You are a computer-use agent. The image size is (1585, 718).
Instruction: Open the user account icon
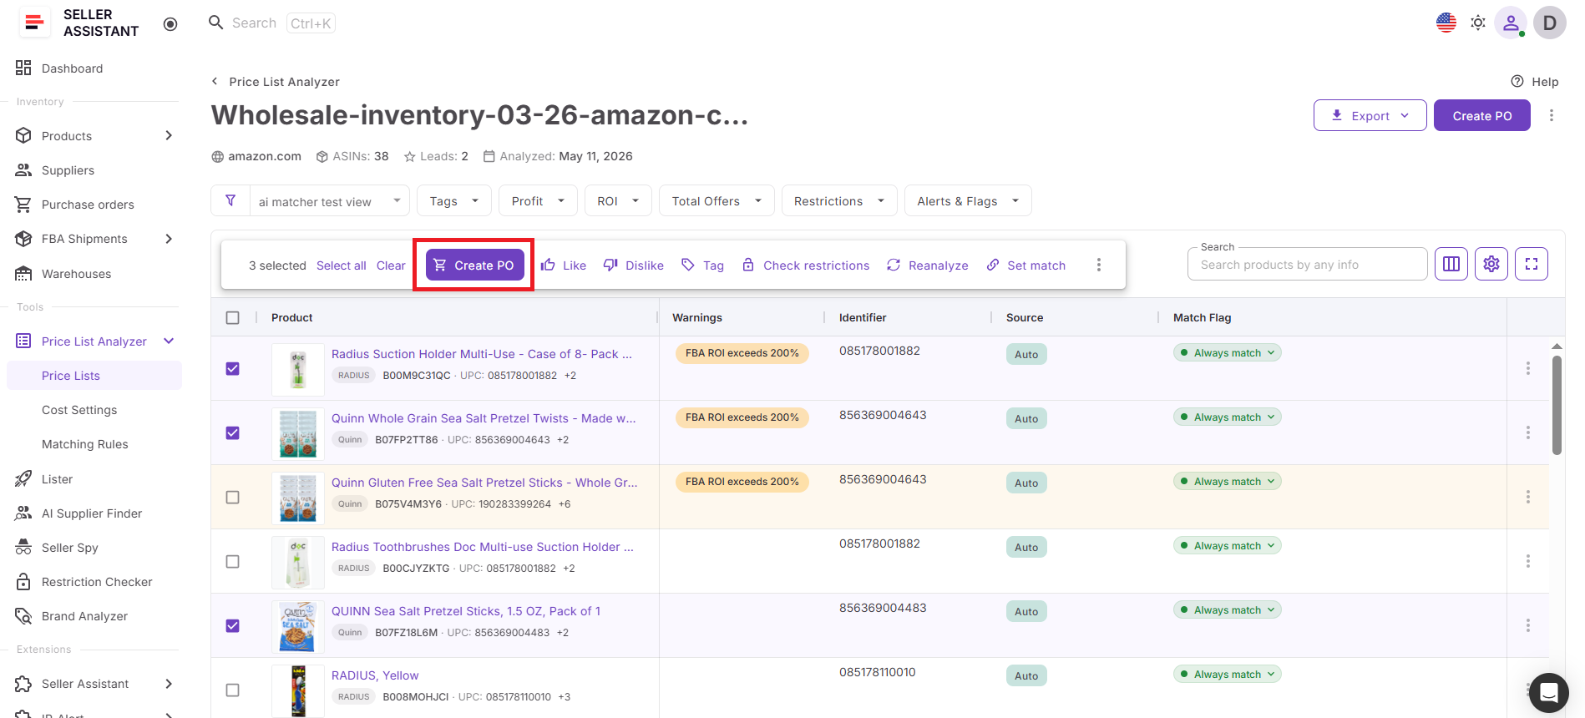coord(1511,23)
